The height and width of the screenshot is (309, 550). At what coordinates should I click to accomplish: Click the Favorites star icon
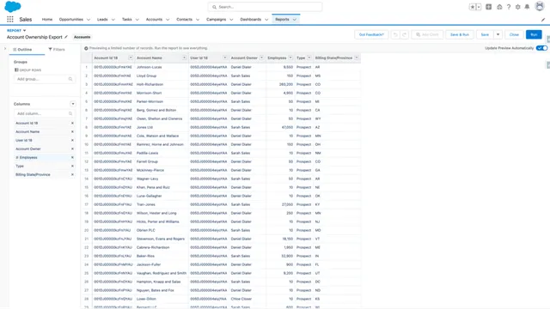point(473,7)
